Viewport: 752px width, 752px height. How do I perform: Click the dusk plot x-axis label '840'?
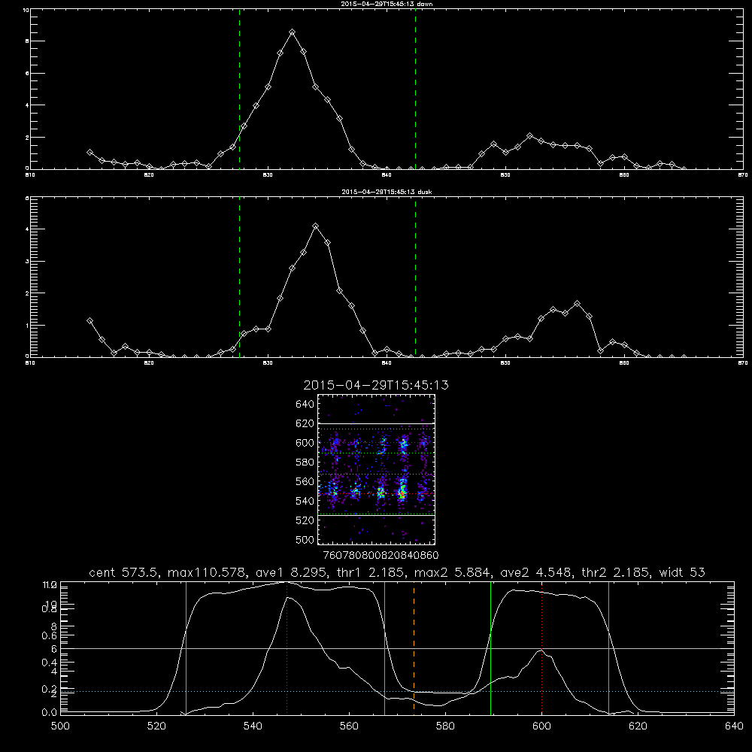[x=387, y=363]
